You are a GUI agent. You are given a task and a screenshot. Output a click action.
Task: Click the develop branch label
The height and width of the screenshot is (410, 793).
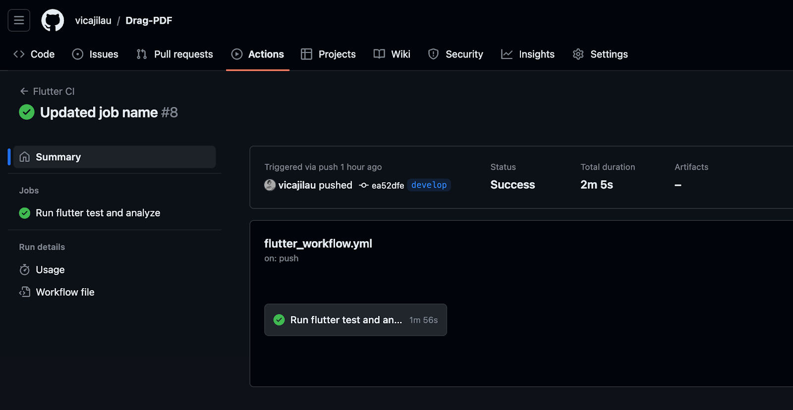coord(429,185)
